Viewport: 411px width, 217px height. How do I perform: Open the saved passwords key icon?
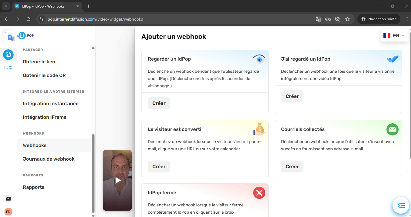[x=328, y=19]
